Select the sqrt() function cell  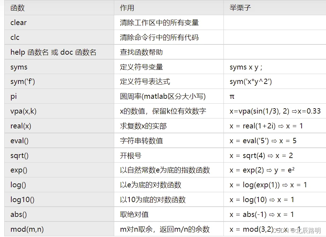point(19,156)
